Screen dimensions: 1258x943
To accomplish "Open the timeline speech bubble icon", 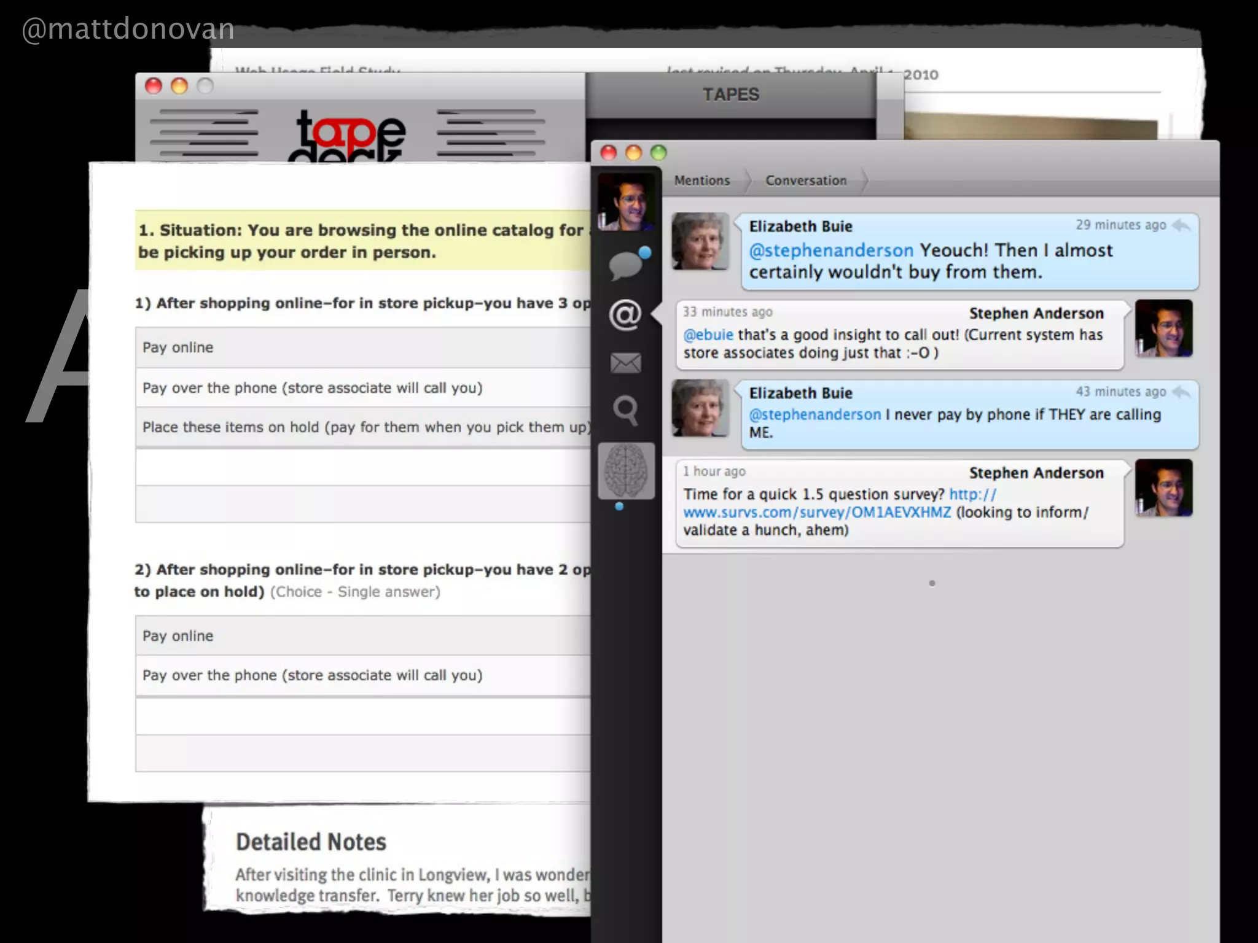I will (x=625, y=265).
